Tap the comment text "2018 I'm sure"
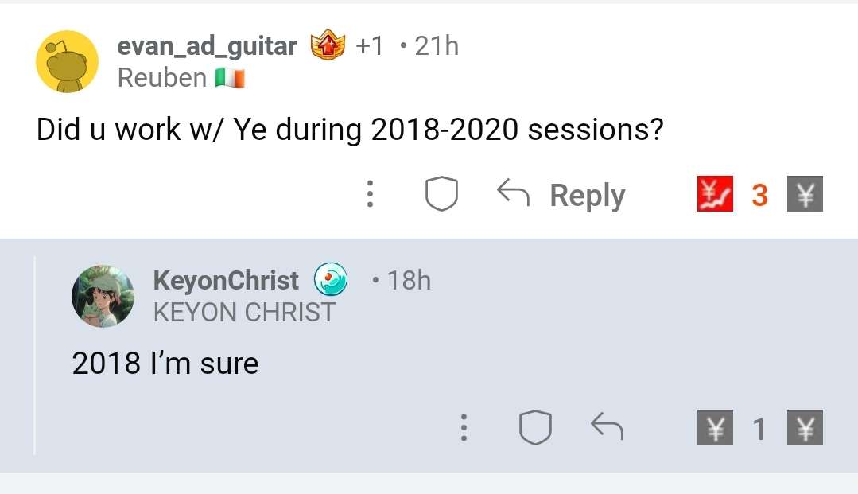 [x=165, y=364]
